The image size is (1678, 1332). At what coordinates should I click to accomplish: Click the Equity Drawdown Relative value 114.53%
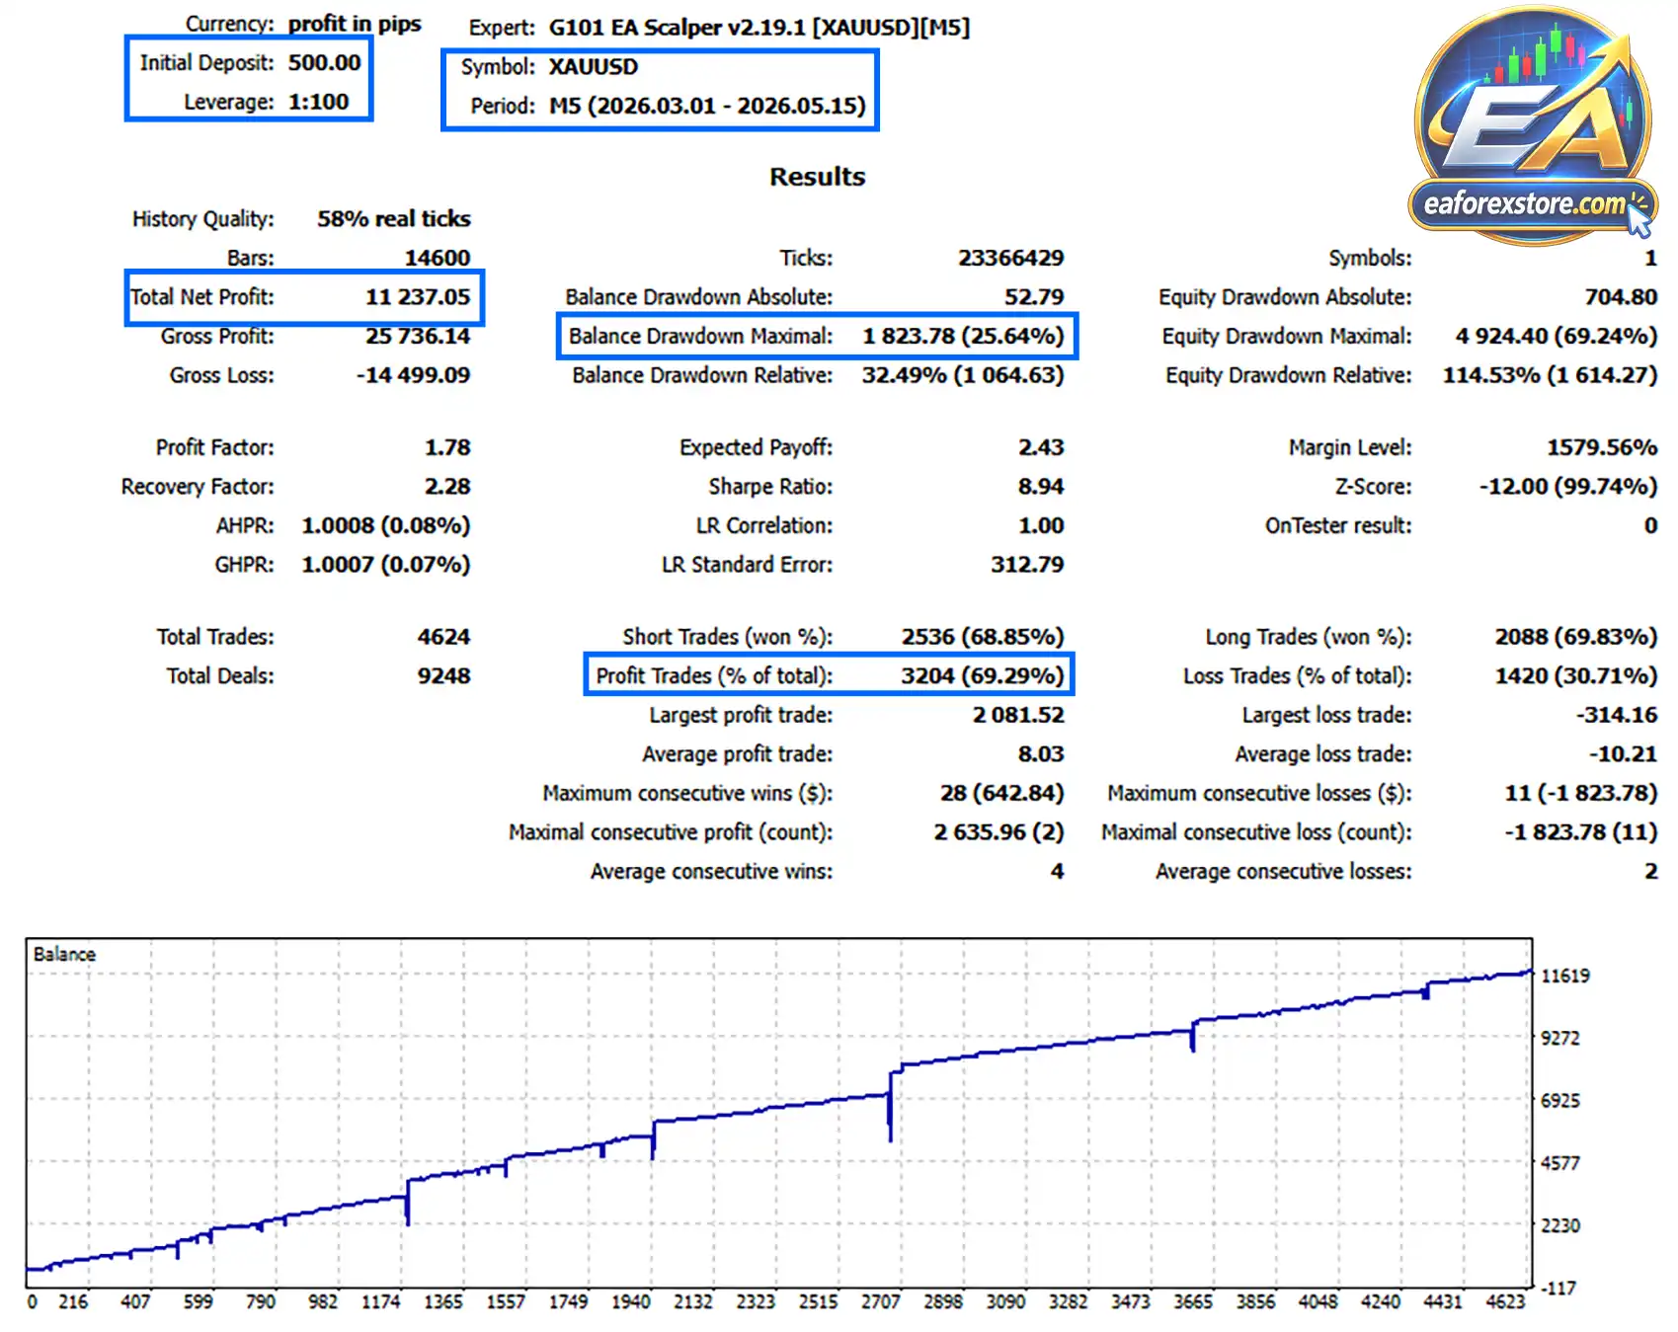(1491, 375)
